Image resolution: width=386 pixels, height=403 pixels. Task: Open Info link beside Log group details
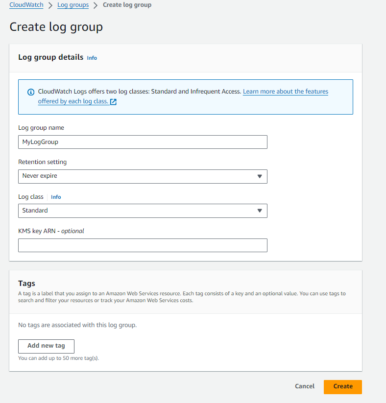(x=92, y=58)
